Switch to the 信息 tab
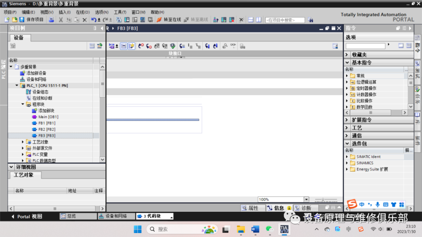Image resolution: width=422 pixels, height=237 pixels. (279, 208)
